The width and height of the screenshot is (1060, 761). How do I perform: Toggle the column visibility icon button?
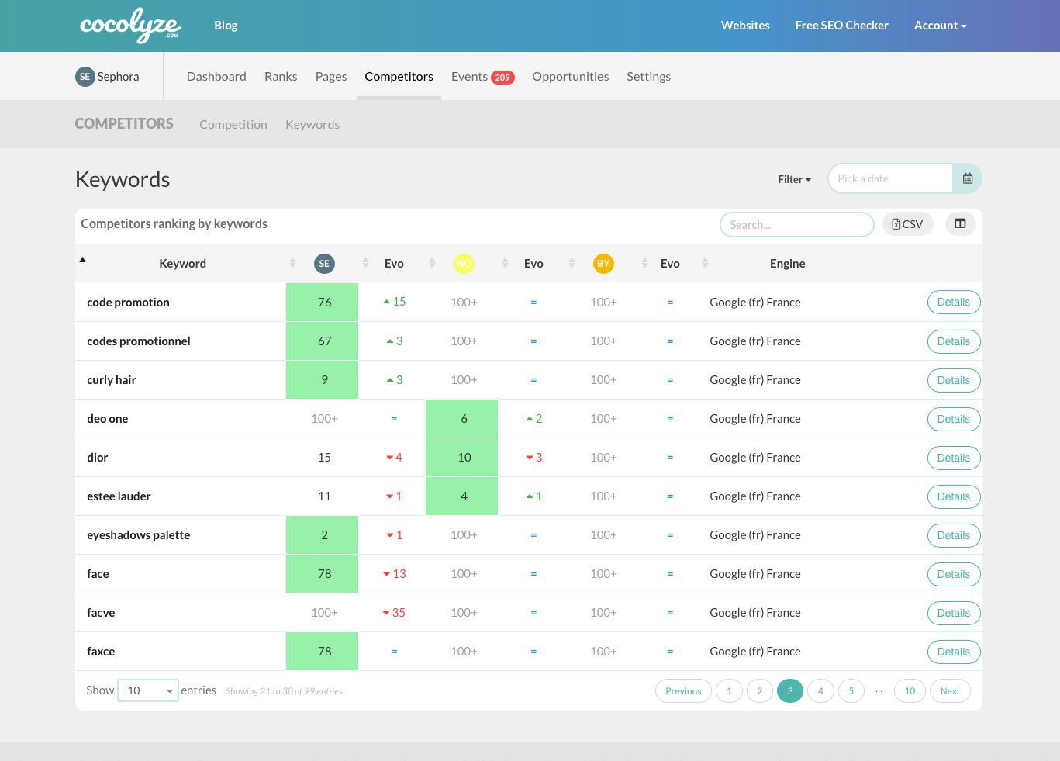point(960,223)
